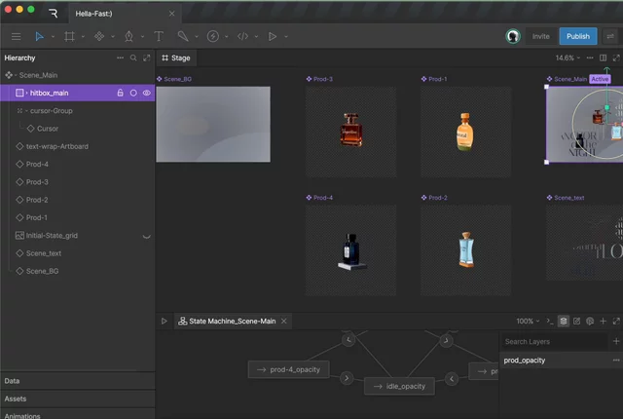This screenshot has width=623, height=419.
Task: Open Select tool dropdown arrow
Action: click(x=53, y=37)
